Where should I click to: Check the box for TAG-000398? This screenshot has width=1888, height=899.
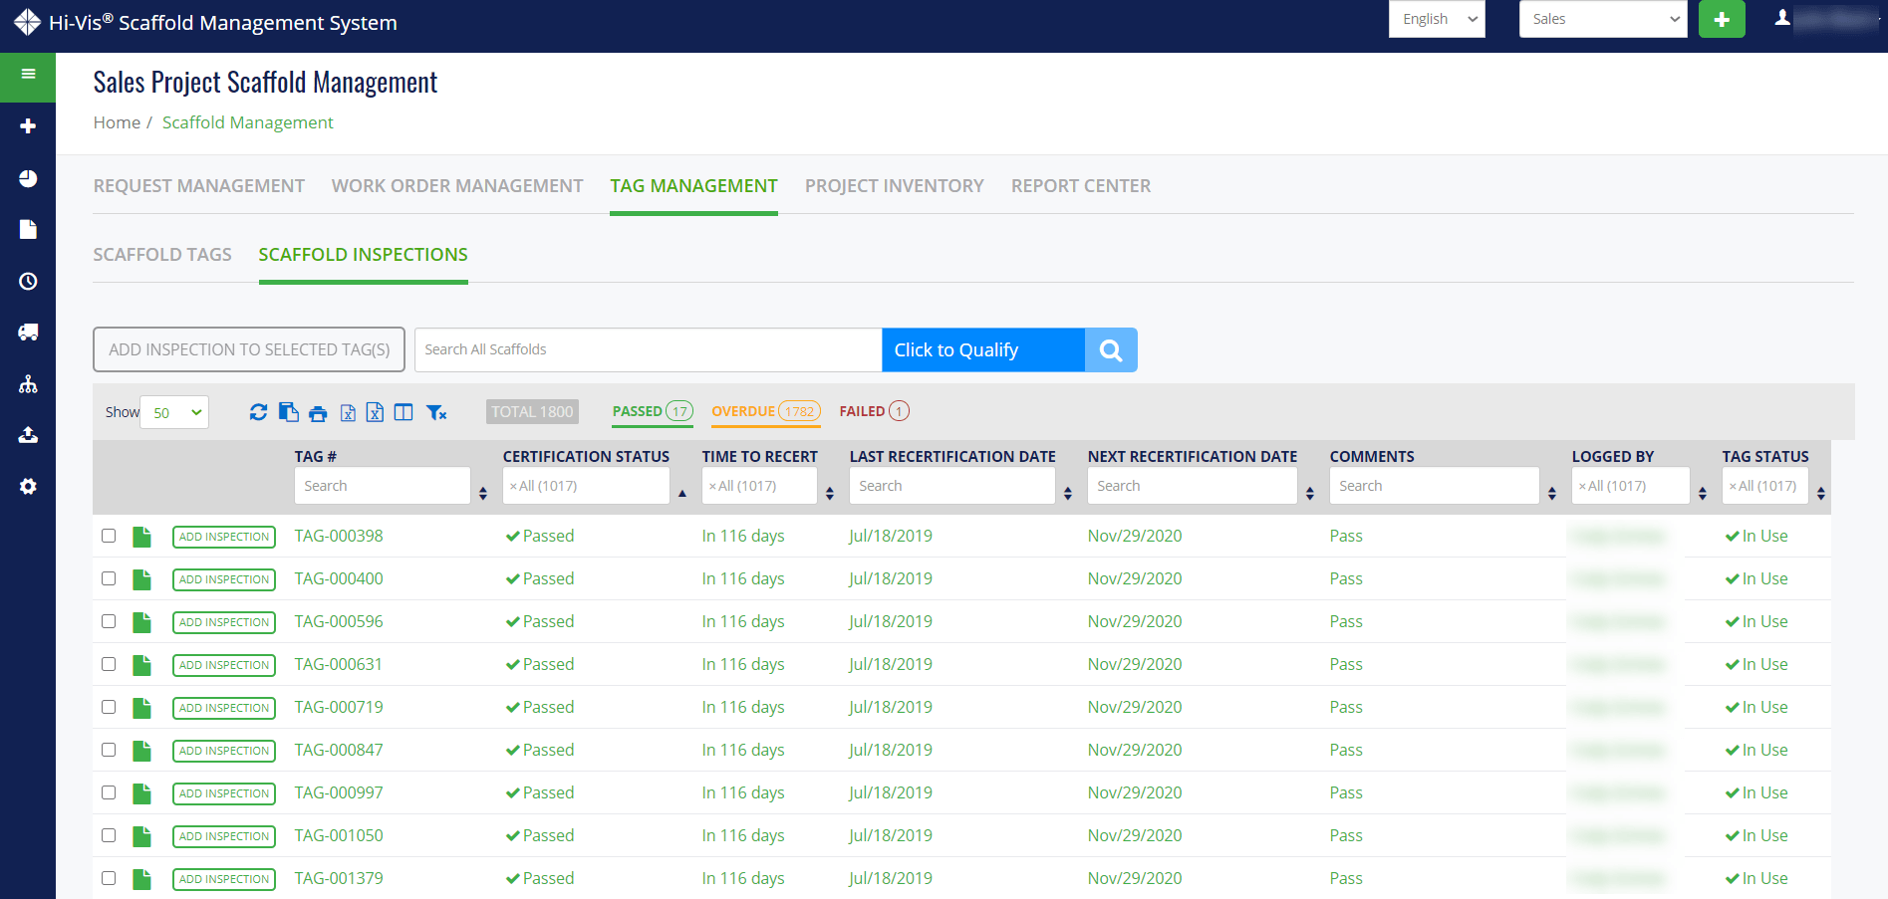coord(109,536)
